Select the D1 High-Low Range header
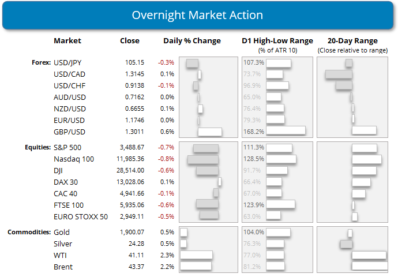Image resolution: width=398 pixels, height=277 pixels. [277, 41]
